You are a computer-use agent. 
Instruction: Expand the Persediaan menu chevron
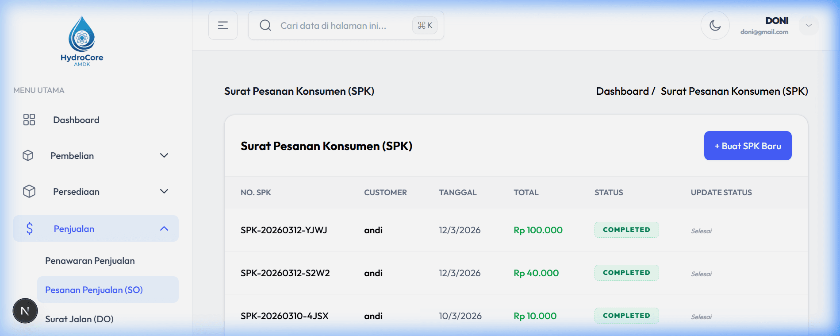[x=164, y=191]
